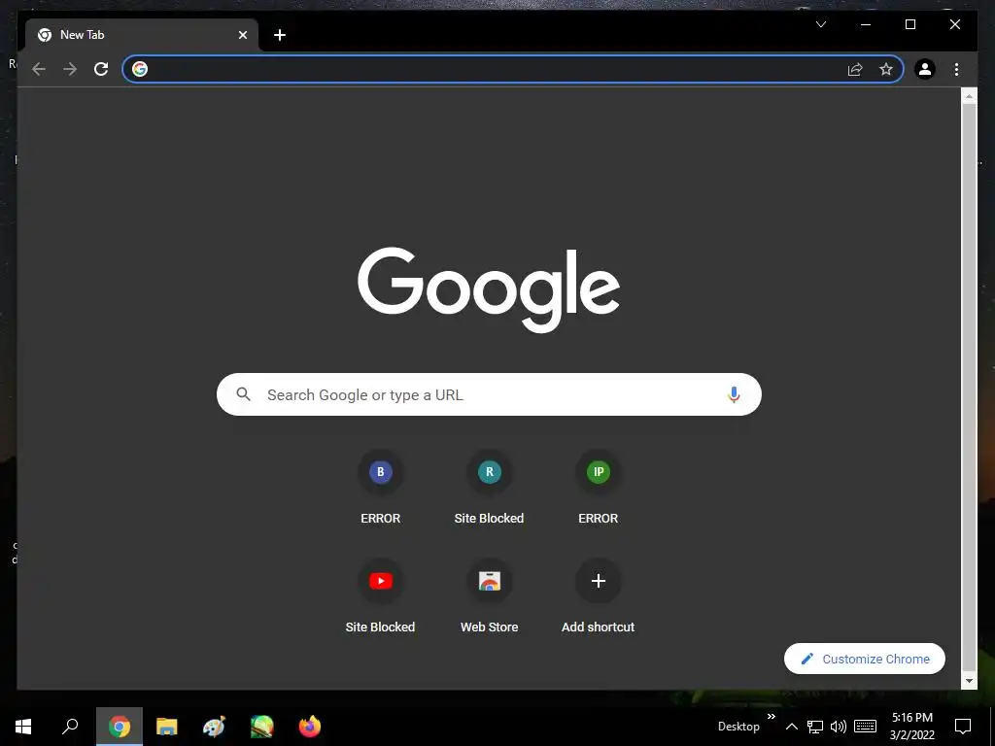Open Chrome's three-dot menu

coord(956,69)
